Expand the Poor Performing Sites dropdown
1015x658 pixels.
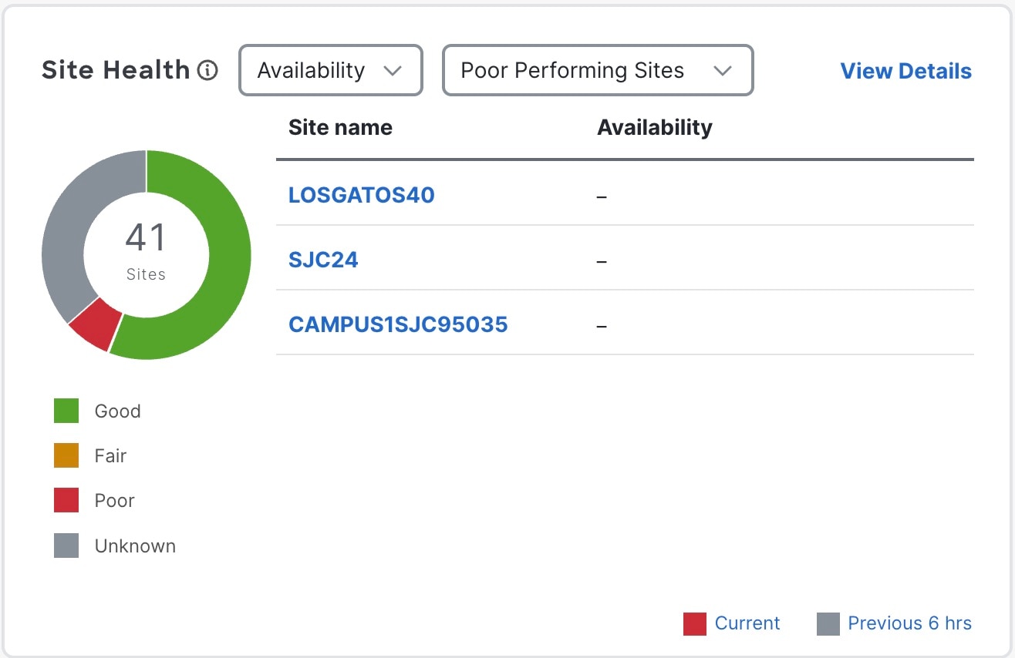click(x=597, y=71)
